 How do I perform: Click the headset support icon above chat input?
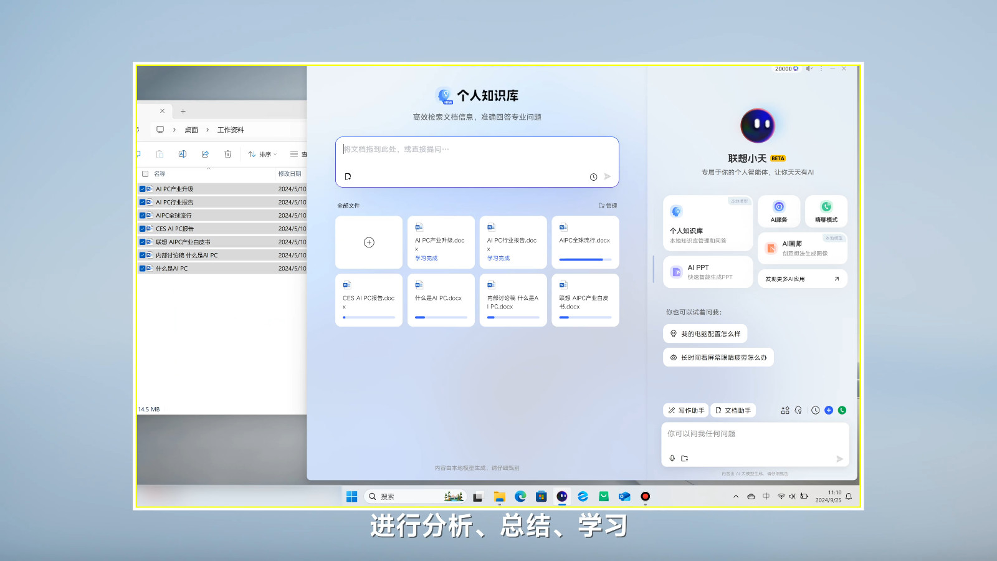[798, 410]
